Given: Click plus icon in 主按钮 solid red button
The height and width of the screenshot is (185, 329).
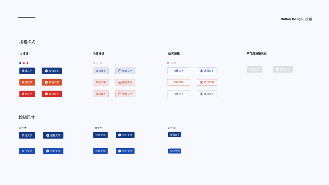Looking at the screenshot, I should [x=46, y=94].
